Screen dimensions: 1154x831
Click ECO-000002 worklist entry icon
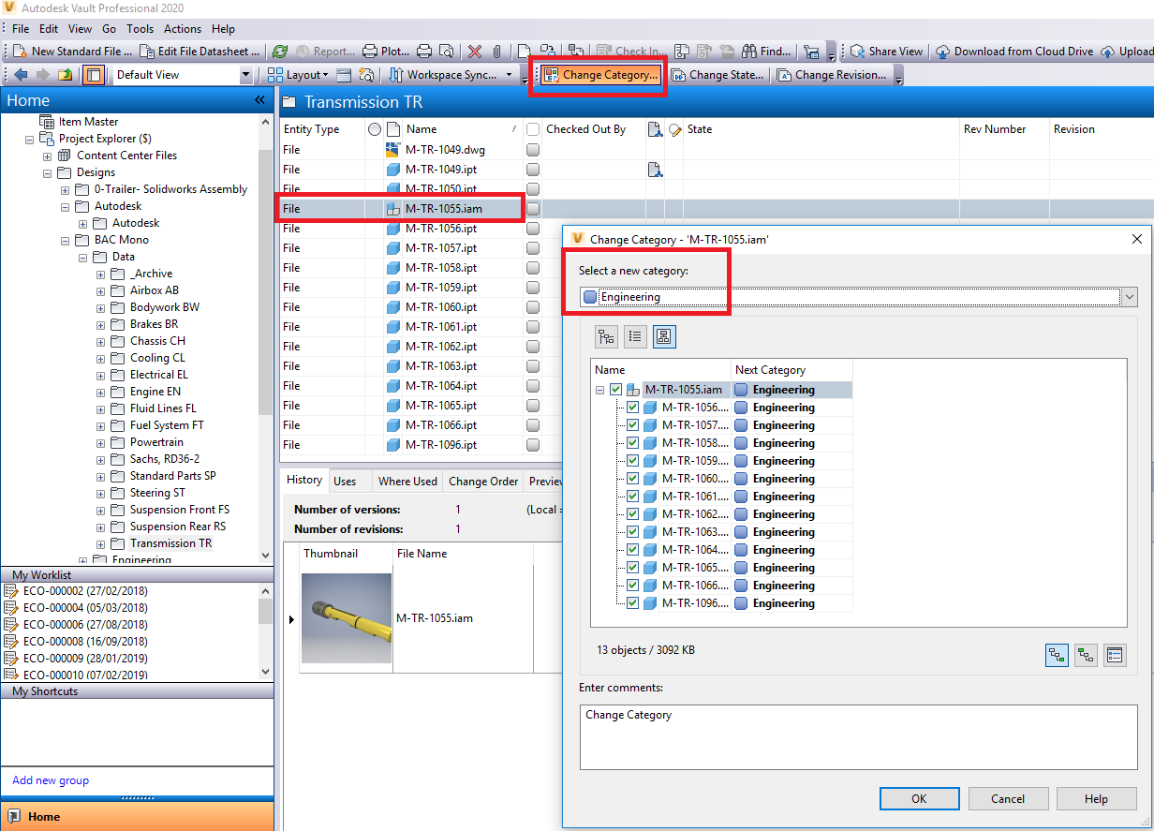coord(11,591)
